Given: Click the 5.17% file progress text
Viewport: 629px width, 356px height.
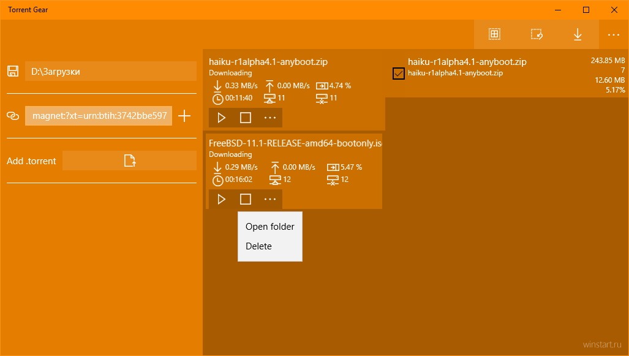Looking at the screenshot, I should (x=616, y=90).
